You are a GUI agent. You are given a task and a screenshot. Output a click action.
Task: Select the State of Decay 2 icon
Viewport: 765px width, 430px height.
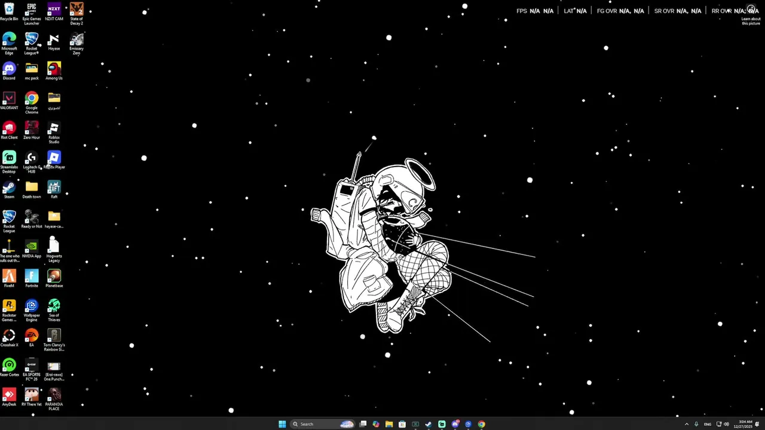(76, 14)
